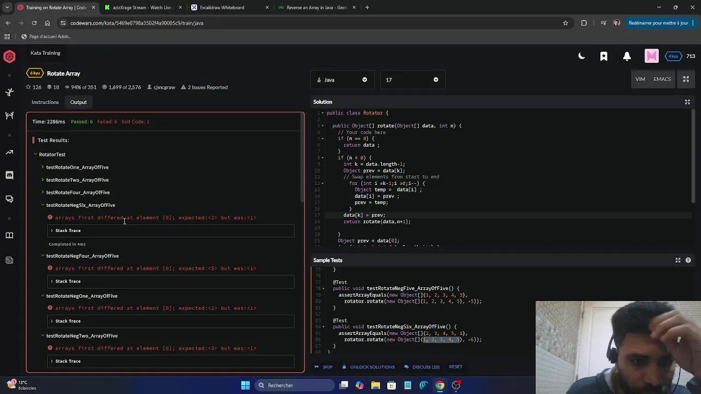Viewport: 701px width, 394px height.
Task: Click the 18 collections icon
Action: pos(53,88)
